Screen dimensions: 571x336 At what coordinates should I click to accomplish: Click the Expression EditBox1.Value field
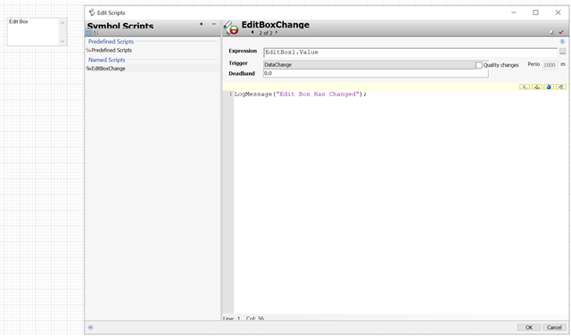click(x=410, y=53)
